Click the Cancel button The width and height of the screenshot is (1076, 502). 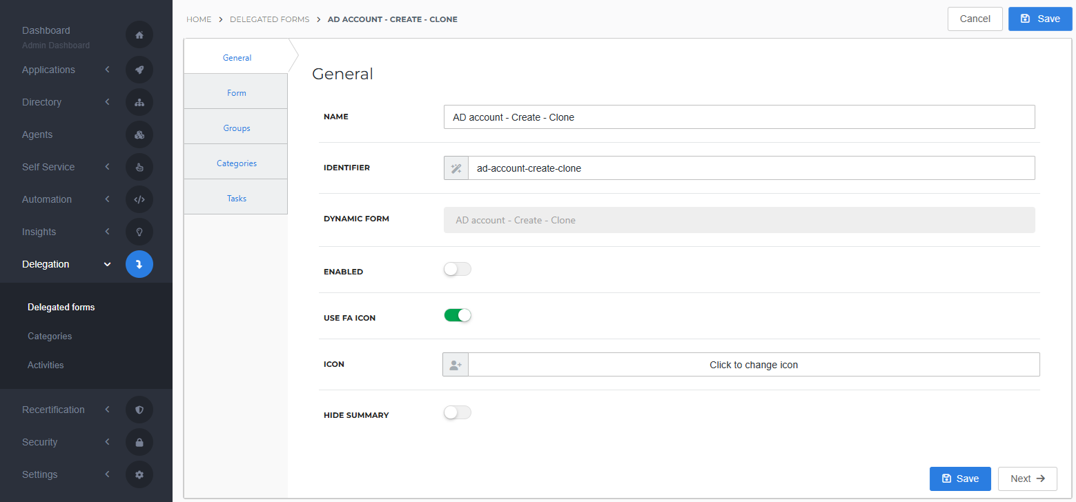click(x=975, y=19)
